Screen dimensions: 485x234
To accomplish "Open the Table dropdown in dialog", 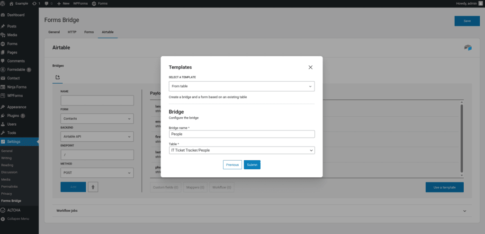I will tap(242, 150).
